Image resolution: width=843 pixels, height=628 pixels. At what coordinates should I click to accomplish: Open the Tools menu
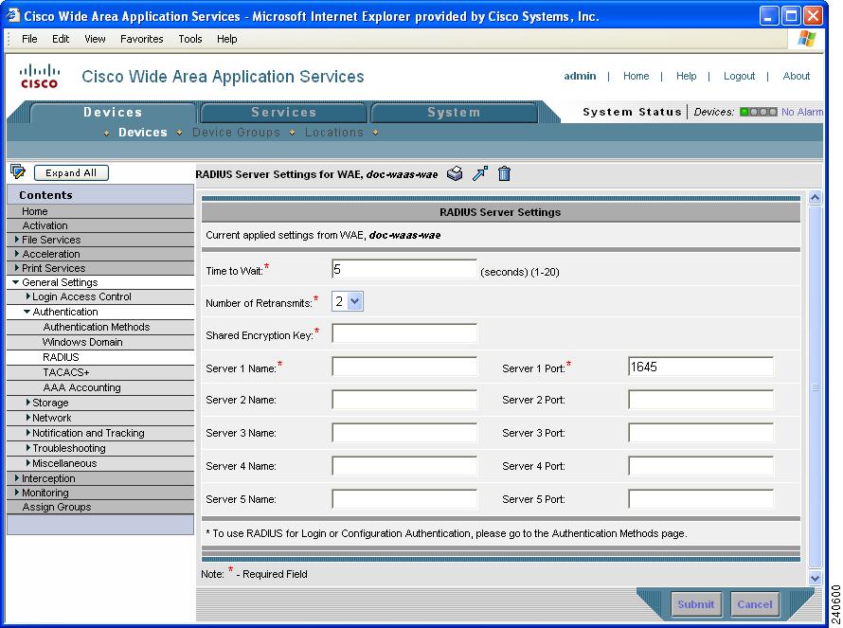click(190, 39)
